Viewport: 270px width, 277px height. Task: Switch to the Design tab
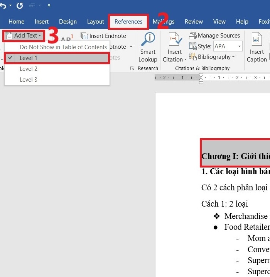coord(68,22)
